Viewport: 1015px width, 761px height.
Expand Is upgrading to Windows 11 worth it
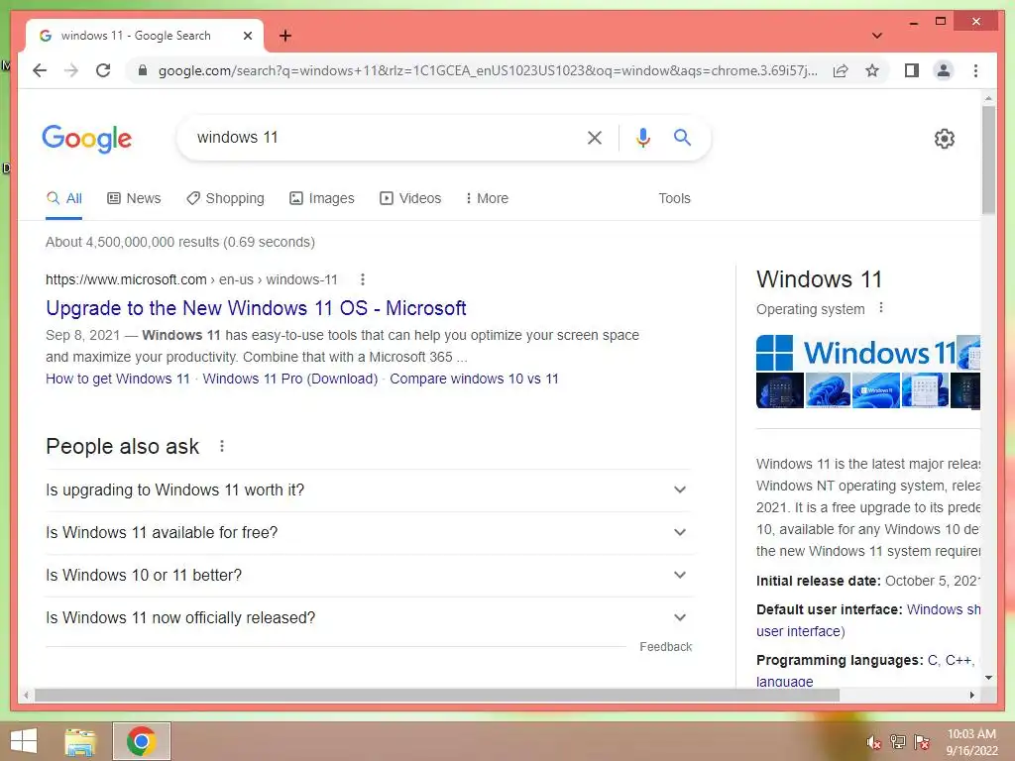point(369,489)
